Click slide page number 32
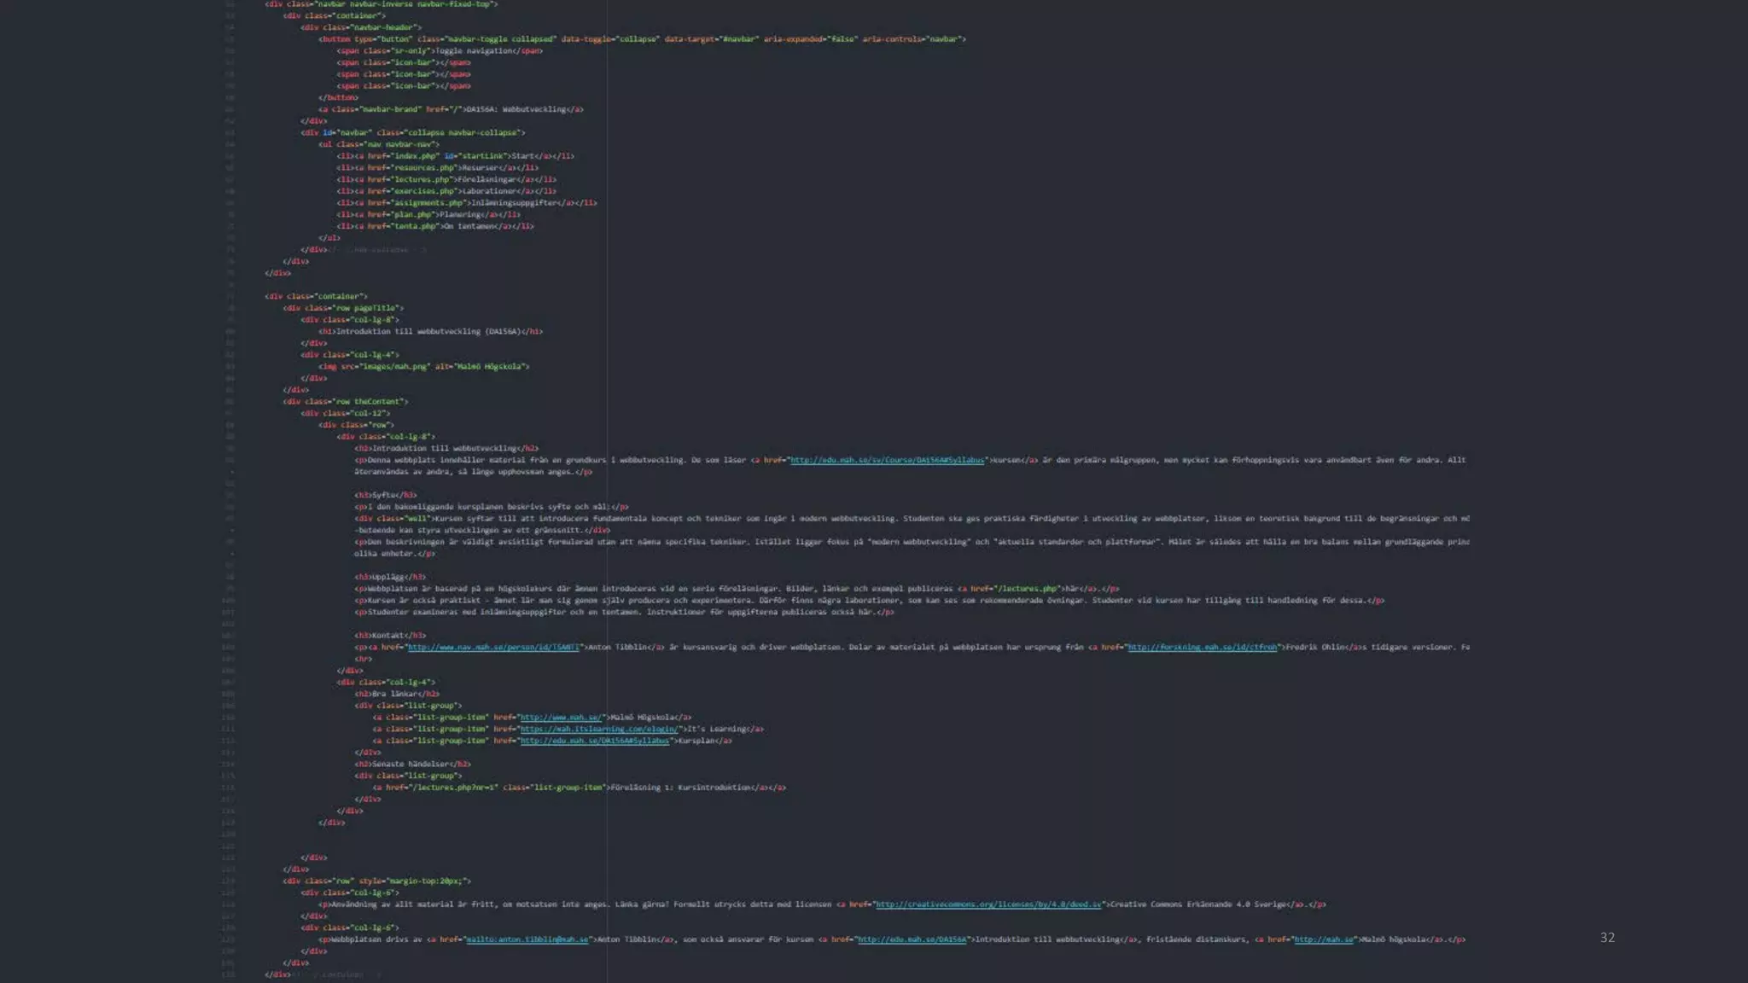1748x983 pixels. point(1607,938)
